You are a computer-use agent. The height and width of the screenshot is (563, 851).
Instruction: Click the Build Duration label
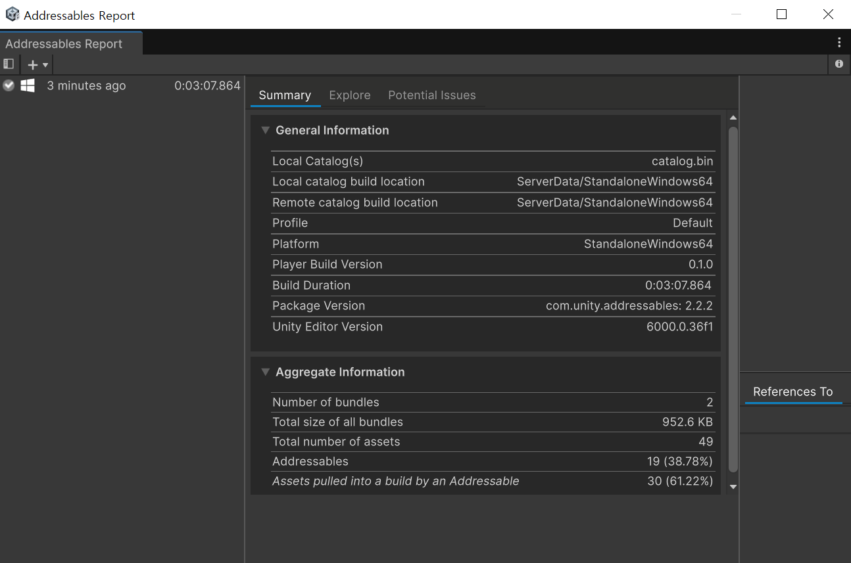(x=312, y=285)
